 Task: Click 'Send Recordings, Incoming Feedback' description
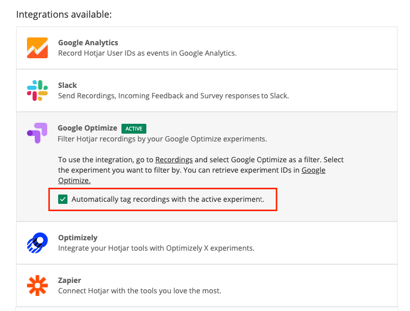tap(173, 96)
